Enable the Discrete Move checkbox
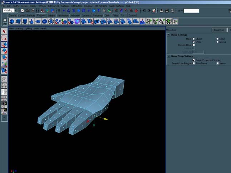231x173 pixels. pyautogui.click(x=193, y=45)
